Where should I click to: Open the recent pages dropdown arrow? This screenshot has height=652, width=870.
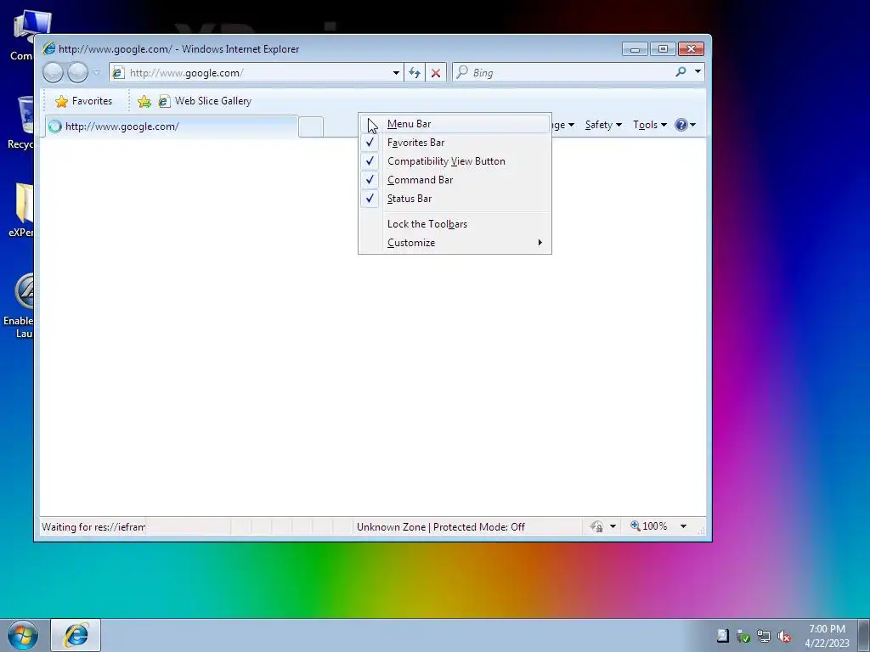(x=97, y=73)
